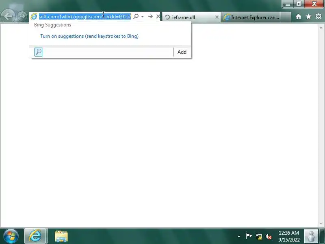This screenshot has height=244, width=325.
Task: Click Internet Explorer taskbar icon
Action: click(x=35, y=236)
